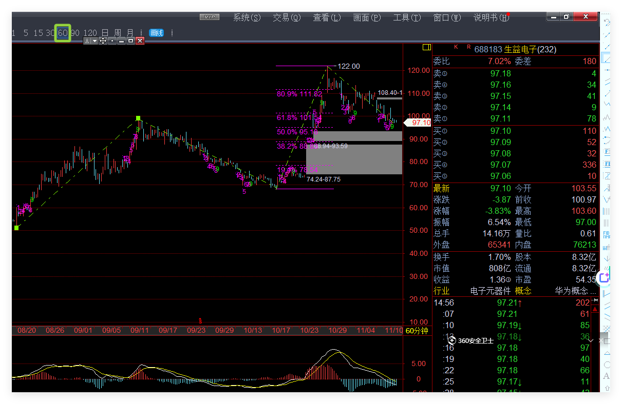Select the undo arrow in the drawing toolbar
The width and height of the screenshot is (622, 404).
607,22
